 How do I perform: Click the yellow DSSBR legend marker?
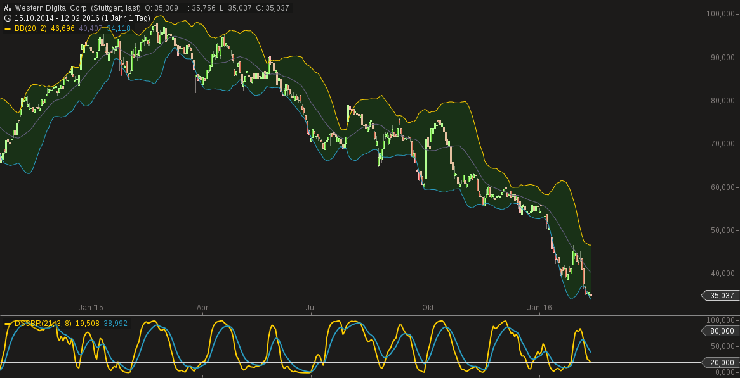tap(8, 324)
